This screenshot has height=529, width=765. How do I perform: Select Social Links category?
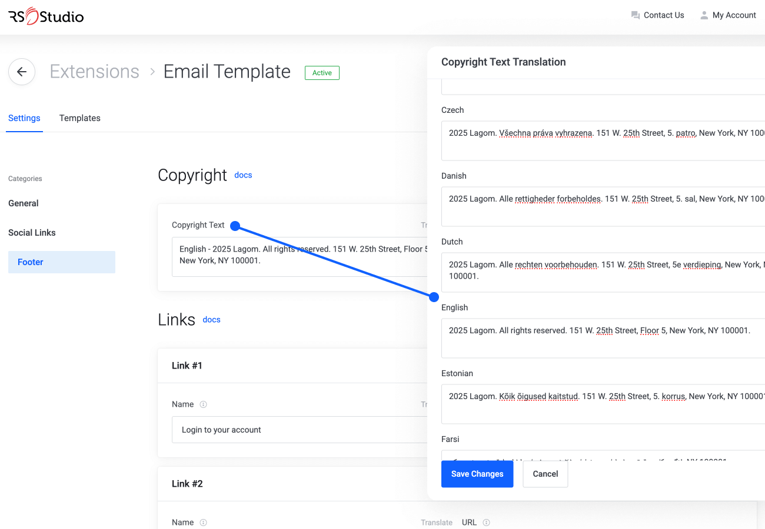click(x=32, y=233)
